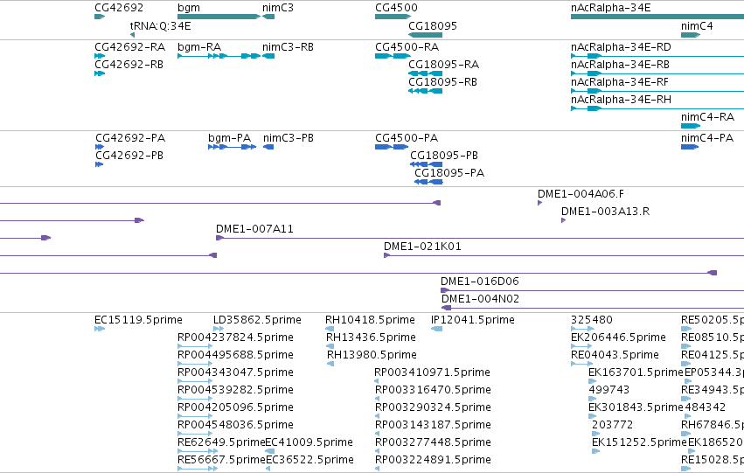Click the DME1-016D06 clone label
744x473 pixels.
479,282
